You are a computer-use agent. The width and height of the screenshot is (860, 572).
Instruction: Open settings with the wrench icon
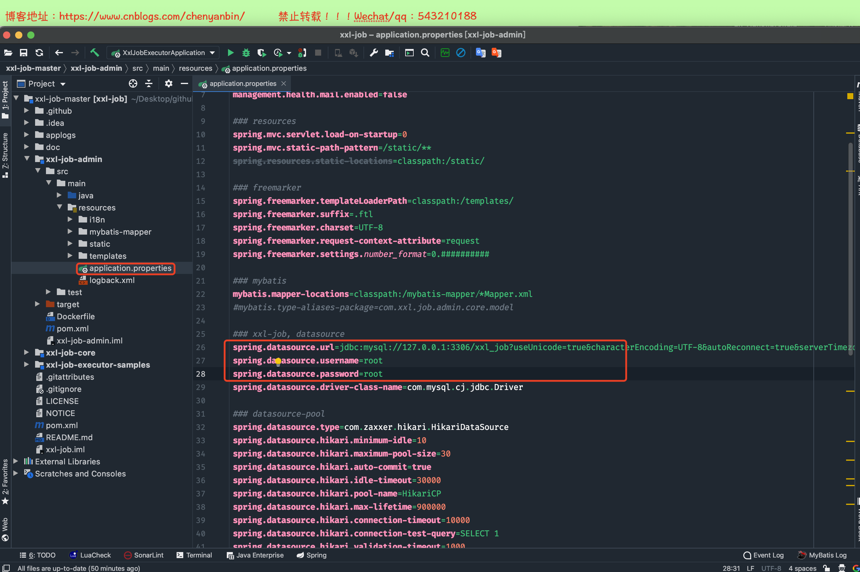click(374, 53)
